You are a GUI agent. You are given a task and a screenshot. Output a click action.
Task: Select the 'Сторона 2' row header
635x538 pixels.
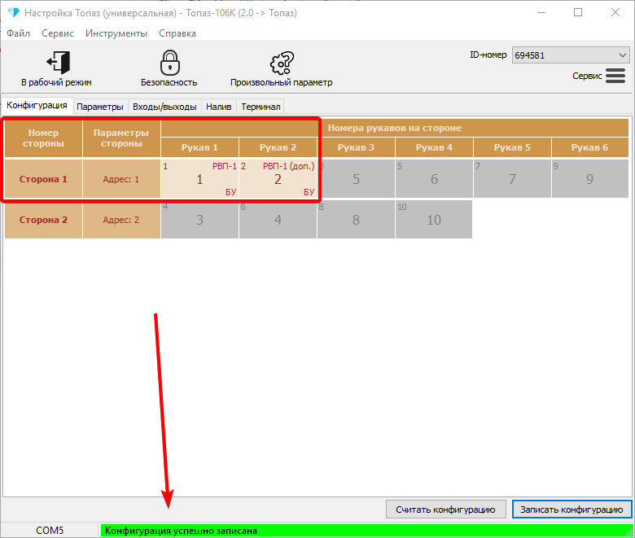tap(43, 220)
